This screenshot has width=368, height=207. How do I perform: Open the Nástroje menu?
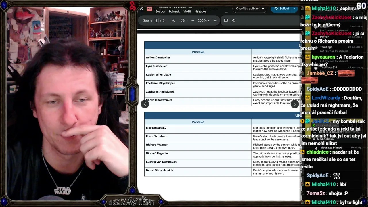200,11
